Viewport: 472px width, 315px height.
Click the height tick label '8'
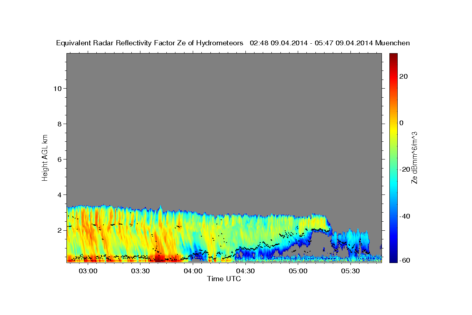pyautogui.click(x=59, y=124)
